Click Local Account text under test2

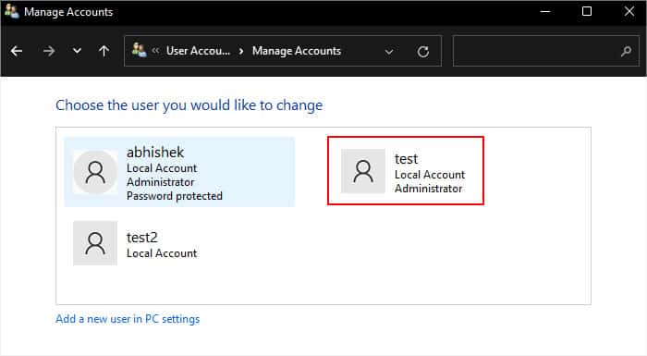tap(162, 253)
